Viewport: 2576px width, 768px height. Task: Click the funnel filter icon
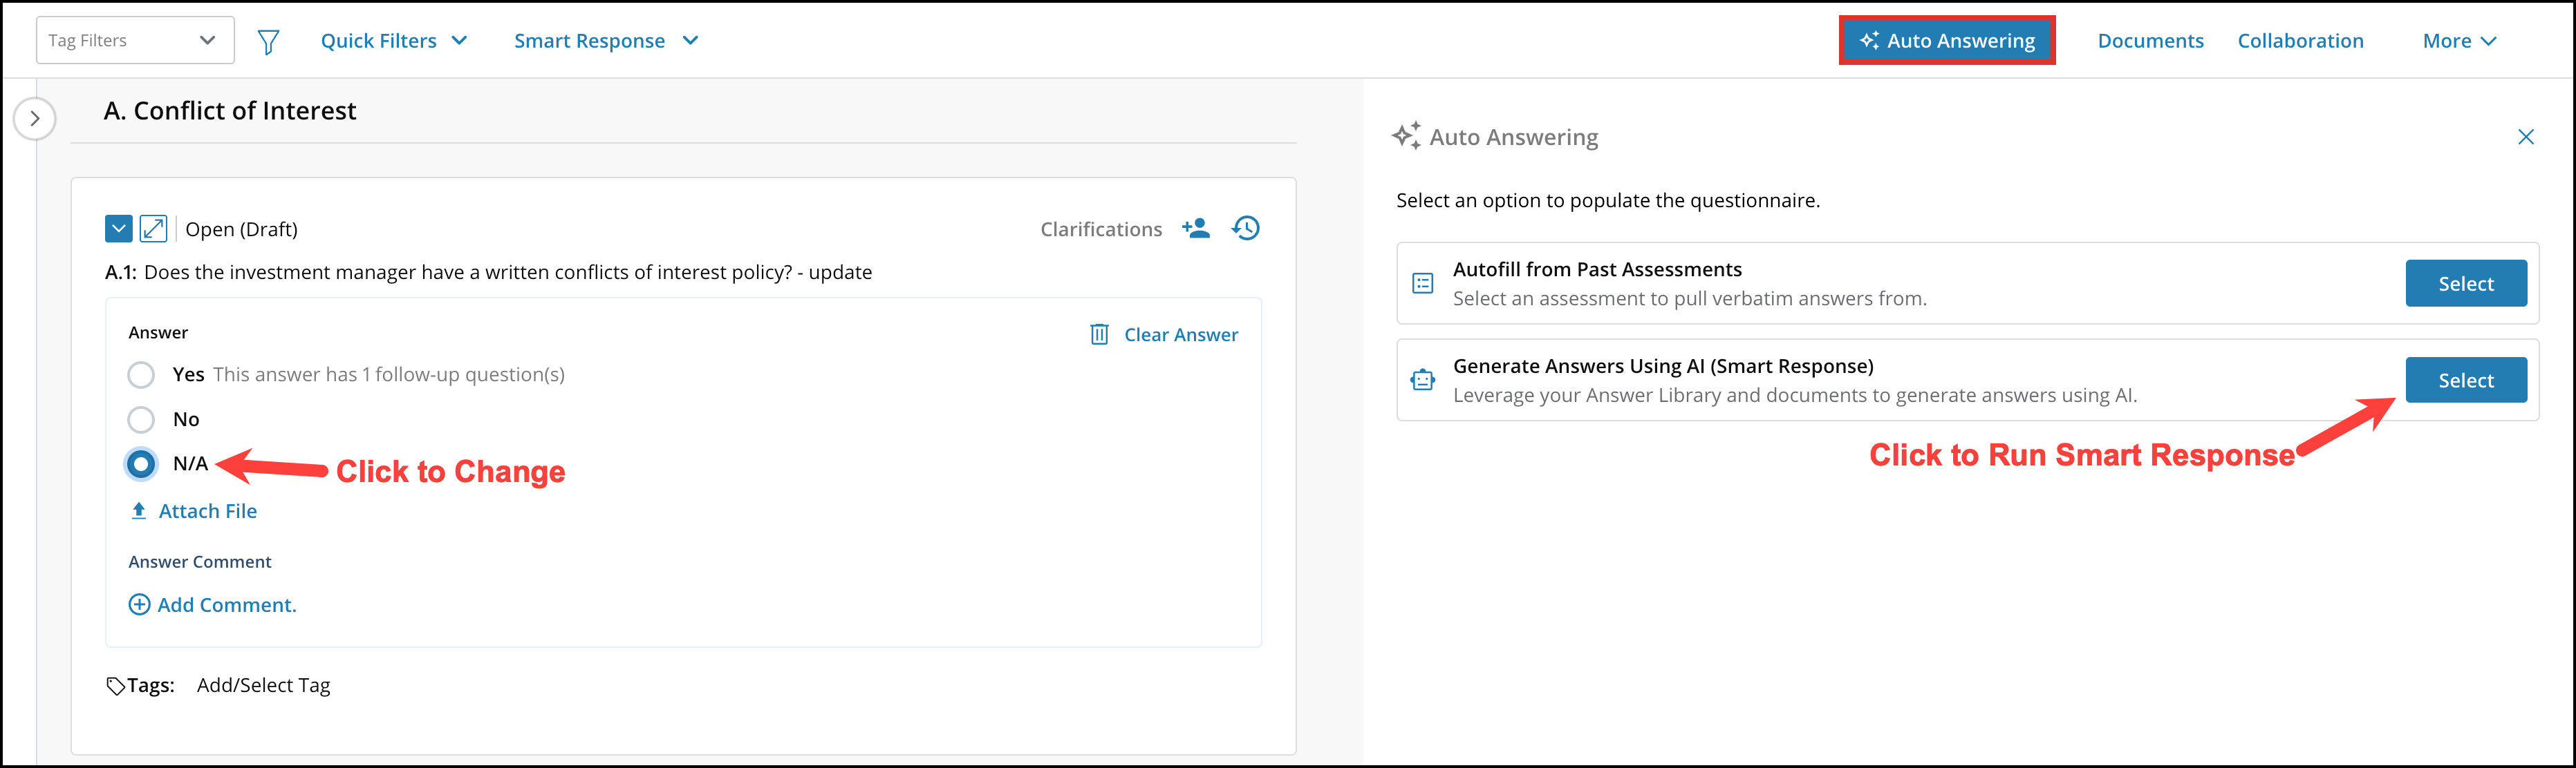click(x=268, y=41)
